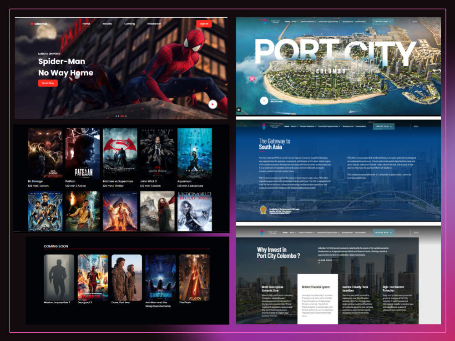This screenshot has width=455, height=341.
Task: Open Coming in the movie site navigation
Action: pyautogui.click(x=129, y=24)
